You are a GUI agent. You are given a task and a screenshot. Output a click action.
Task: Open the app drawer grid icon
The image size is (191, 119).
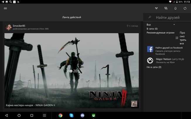tap(45, 116)
